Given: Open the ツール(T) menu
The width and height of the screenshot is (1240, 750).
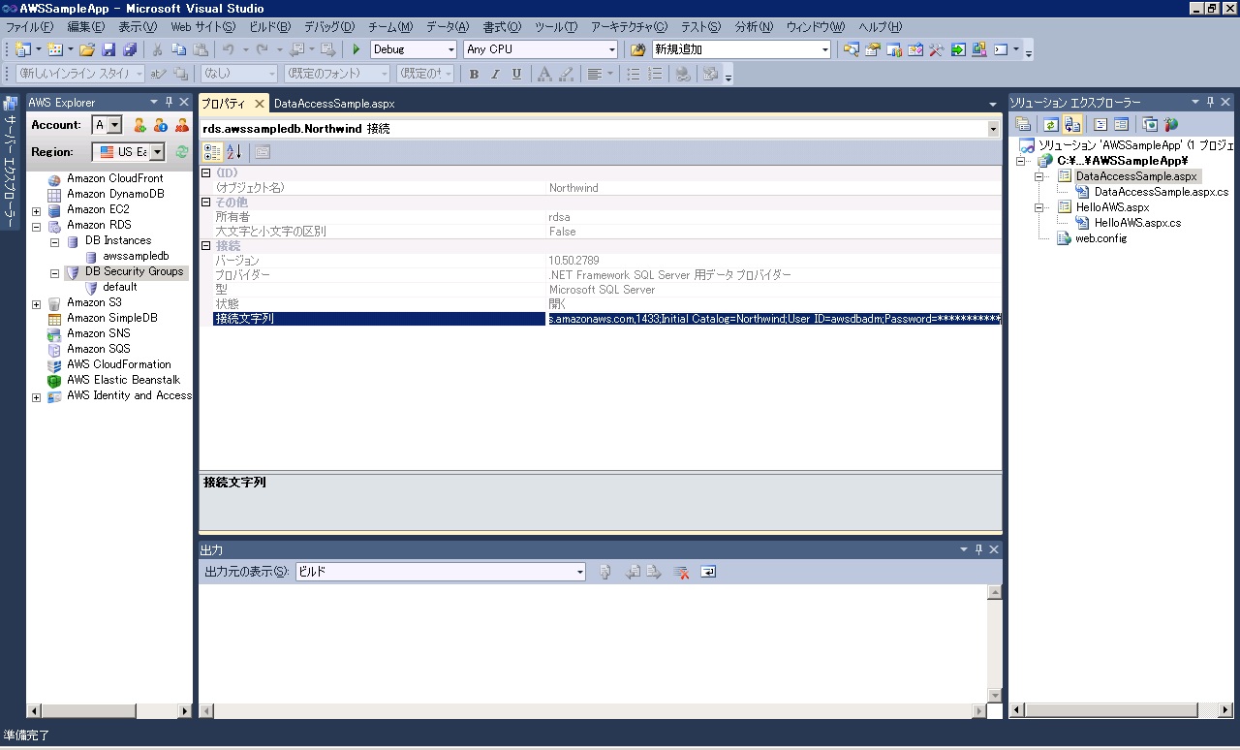Looking at the screenshot, I should (556, 27).
